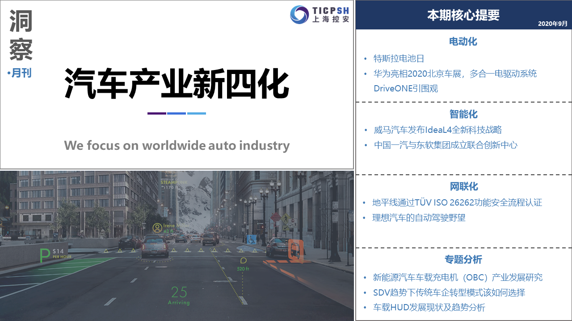The width and height of the screenshot is (572, 321).
Task: Click the TICPSH swirl logo
Action: pyautogui.click(x=299, y=15)
